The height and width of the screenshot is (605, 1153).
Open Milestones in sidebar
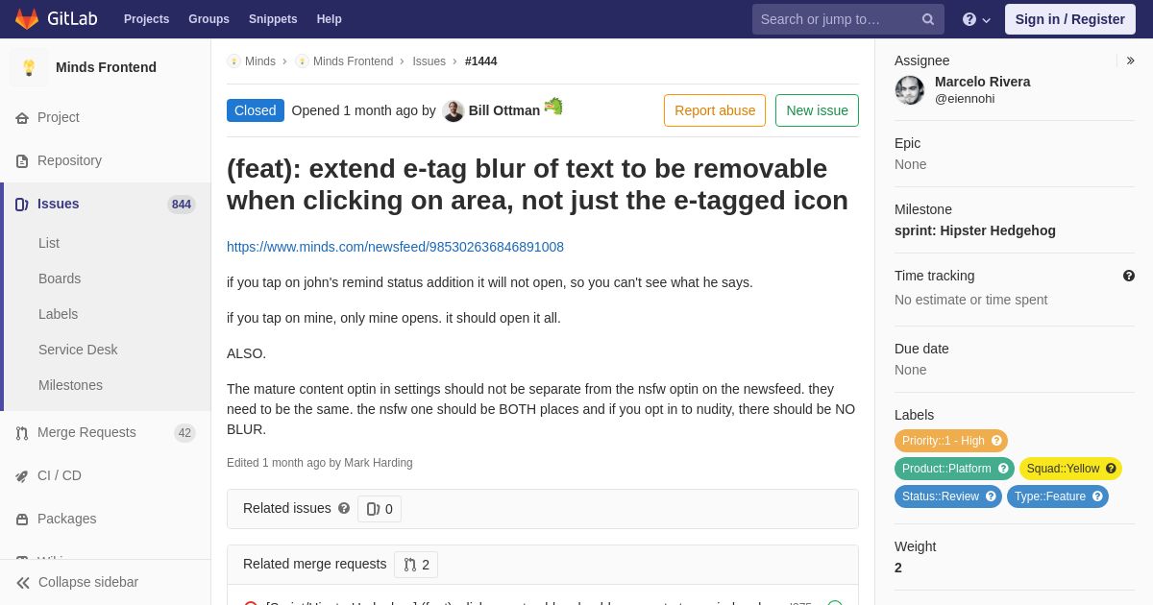coord(70,385)
